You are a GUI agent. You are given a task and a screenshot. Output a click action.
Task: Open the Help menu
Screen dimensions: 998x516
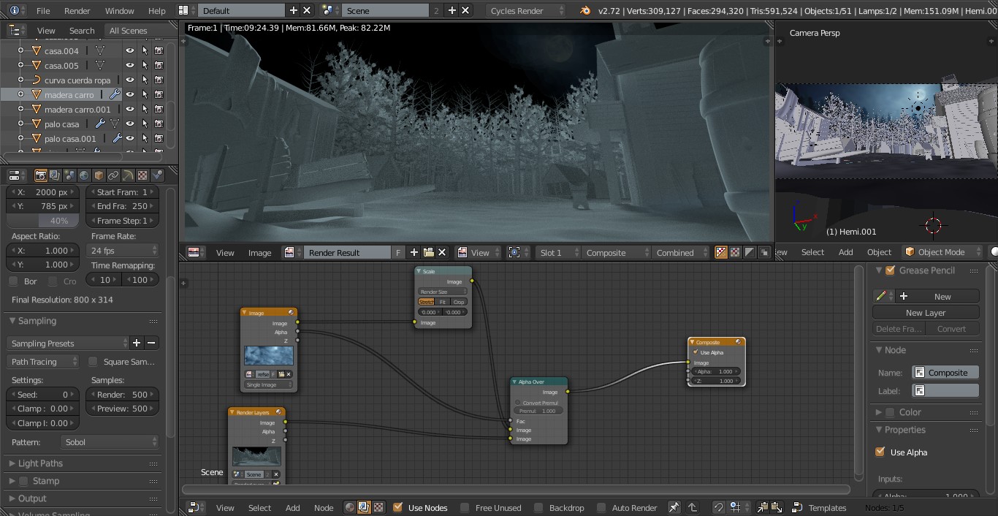(x=157, y=10)
